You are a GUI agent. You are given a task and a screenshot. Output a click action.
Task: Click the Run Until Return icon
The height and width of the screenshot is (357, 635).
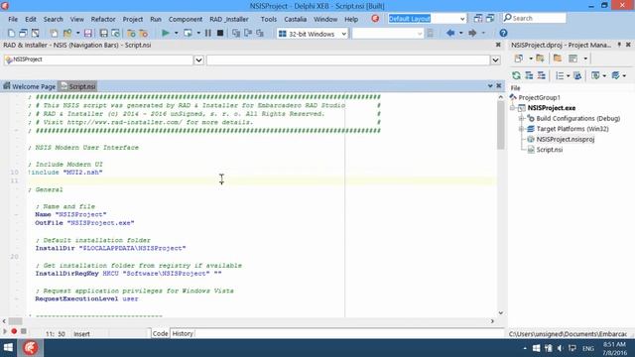(x=260, y=33)
